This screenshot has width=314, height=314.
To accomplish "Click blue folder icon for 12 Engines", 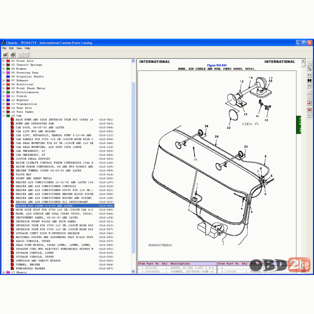I will 8,100.
